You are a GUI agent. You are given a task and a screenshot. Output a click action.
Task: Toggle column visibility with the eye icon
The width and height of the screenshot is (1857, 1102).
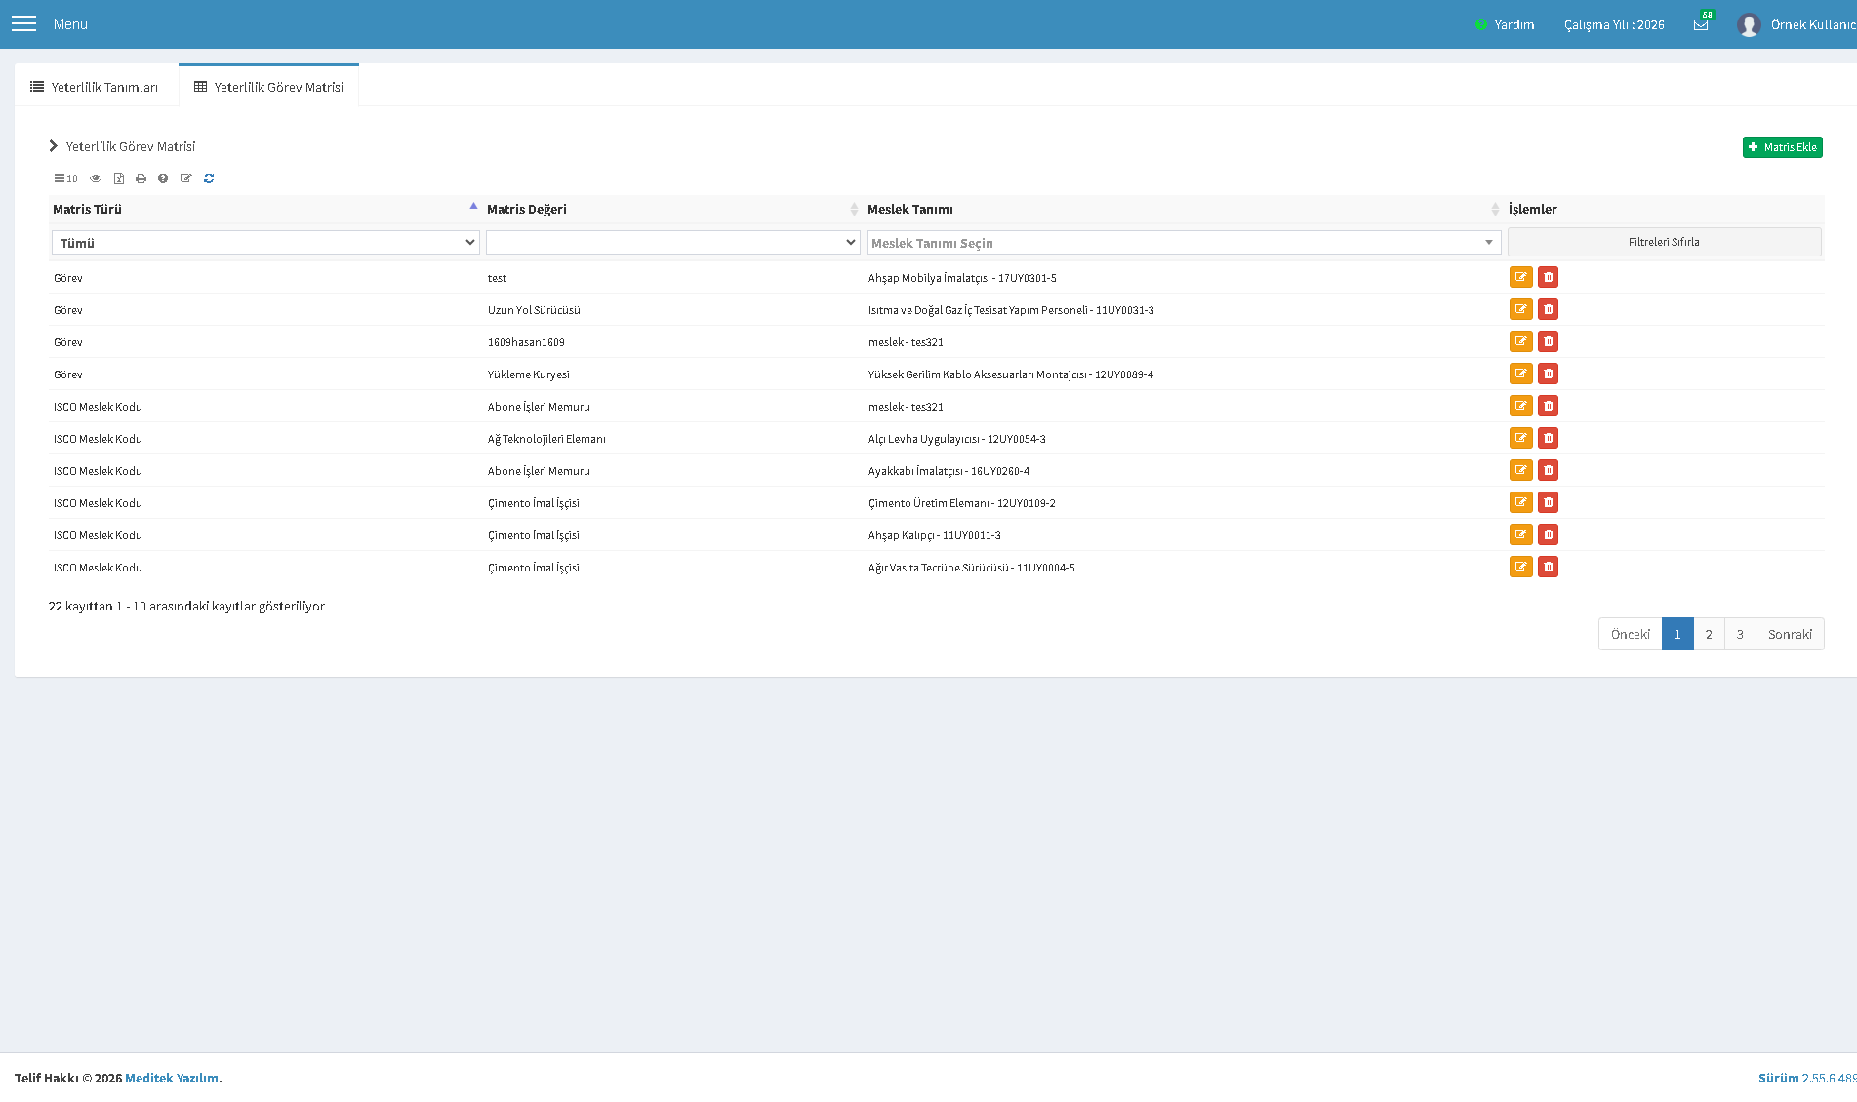point(96,178)
